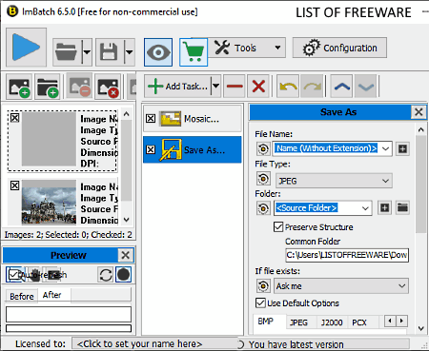Viewport: 429px width, 351px height.
Task: Switch to the JPEG tab
Action: (298, 322)
